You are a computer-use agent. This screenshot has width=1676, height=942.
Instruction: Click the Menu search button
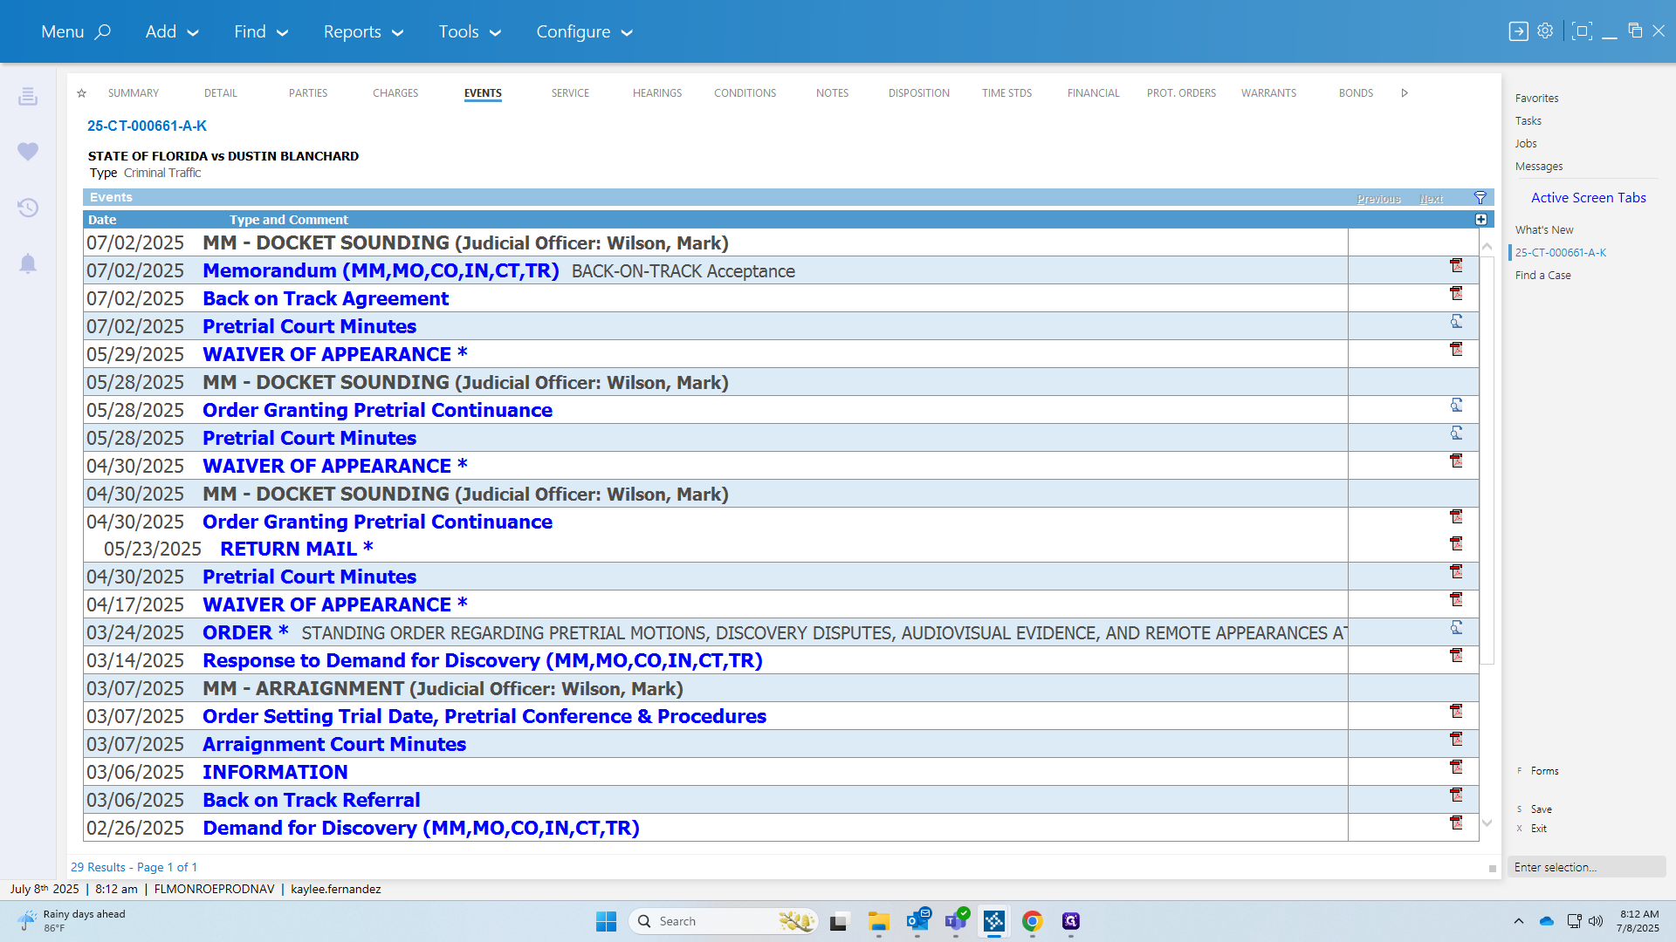click(x=76, y=31)
